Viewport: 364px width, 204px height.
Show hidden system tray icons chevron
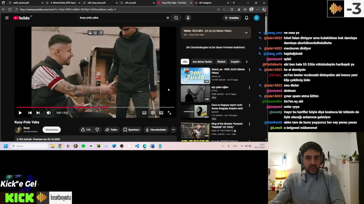(x=223, y=146)
